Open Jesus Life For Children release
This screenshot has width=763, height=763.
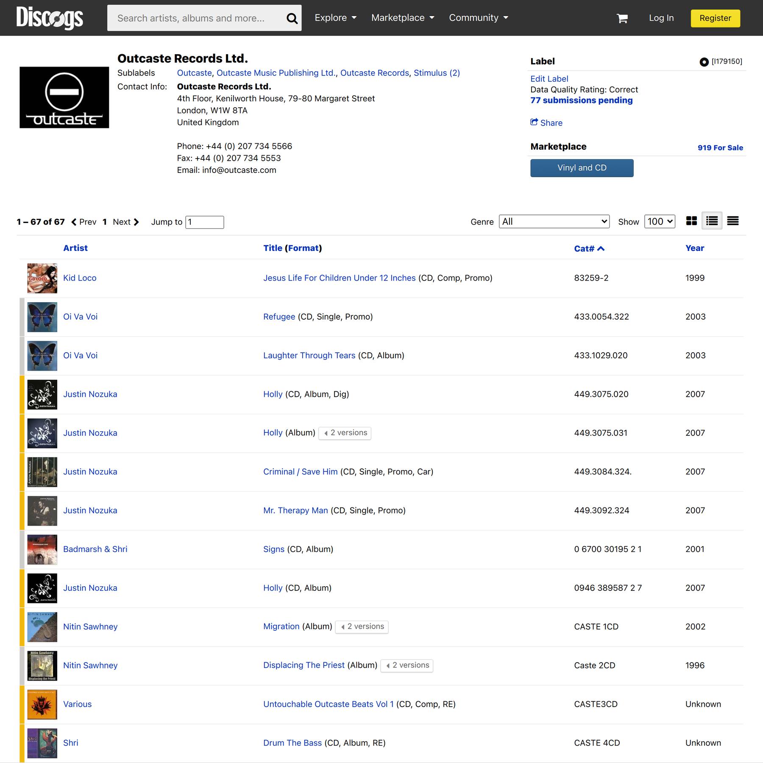(x=339, y=278)
